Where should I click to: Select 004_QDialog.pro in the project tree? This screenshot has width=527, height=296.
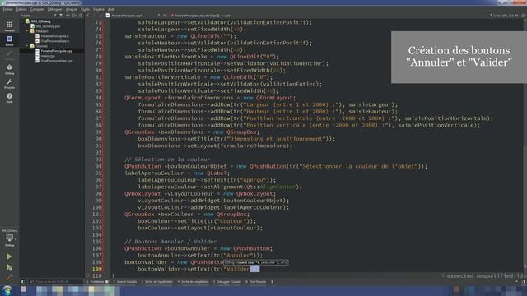[x=48, y=25]
